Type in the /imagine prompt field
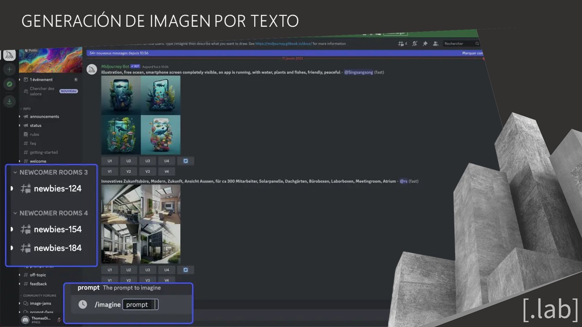Viewport: 582px width, 327px height. tap(140, 305)
